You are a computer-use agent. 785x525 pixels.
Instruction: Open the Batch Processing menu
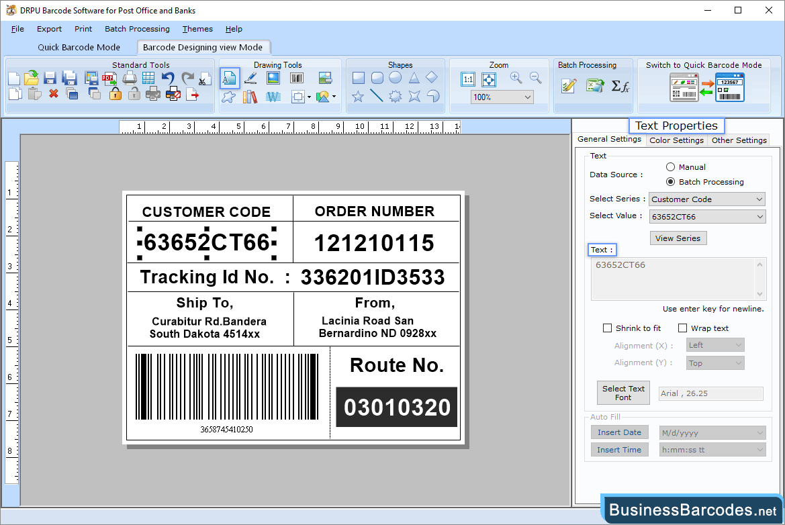point(137,29)
